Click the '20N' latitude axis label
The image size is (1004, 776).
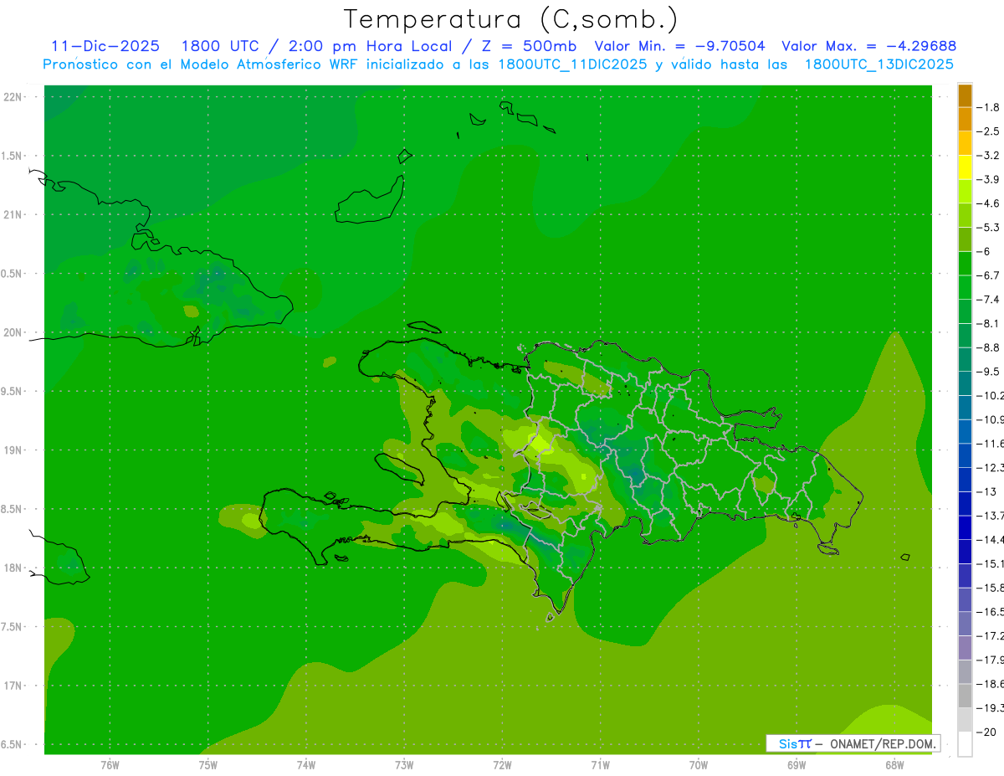(x=13, y=332)
